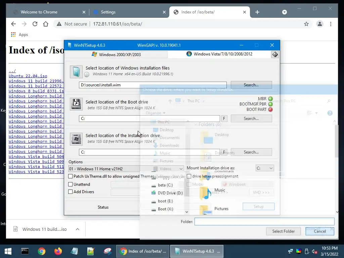The image size is (344, 258).
Task: Click the VHD >>> button
Action: pyautogui.click(x=261, y=192)
